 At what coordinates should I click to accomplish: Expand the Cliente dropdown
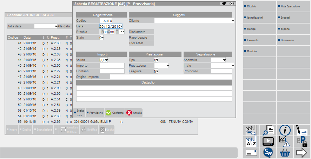[x=232, y=21]
